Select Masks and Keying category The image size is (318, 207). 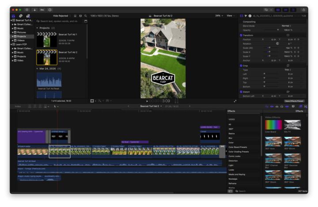pos(237,174)
